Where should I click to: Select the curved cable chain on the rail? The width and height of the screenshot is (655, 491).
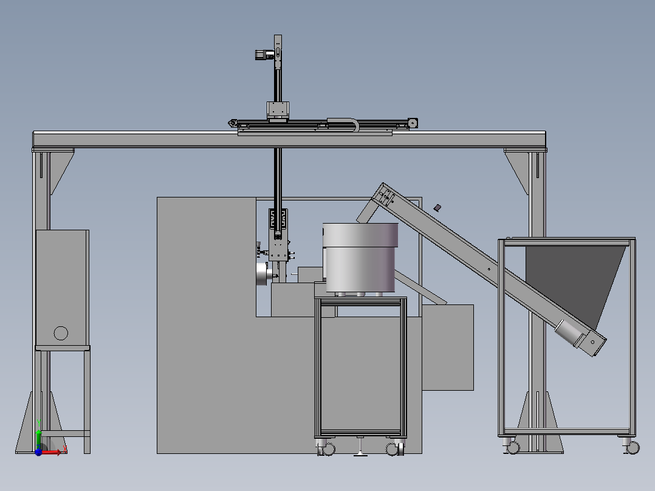tap(343, 125)
